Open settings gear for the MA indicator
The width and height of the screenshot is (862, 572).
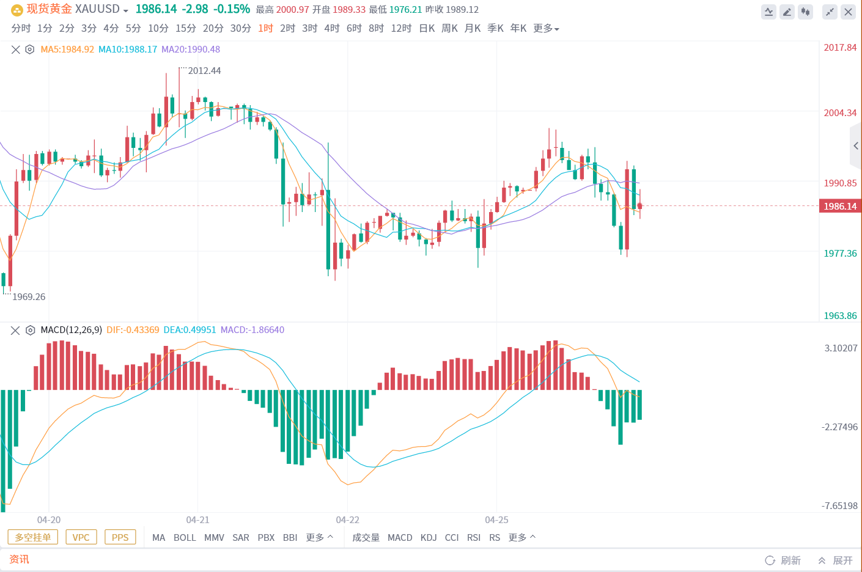[29, 50]
